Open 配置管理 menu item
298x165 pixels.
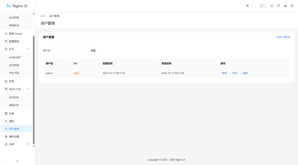16,41
